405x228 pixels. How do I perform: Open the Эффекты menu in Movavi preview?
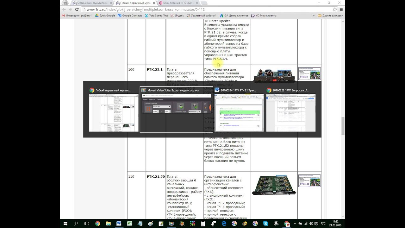click(x=152, y=99)
